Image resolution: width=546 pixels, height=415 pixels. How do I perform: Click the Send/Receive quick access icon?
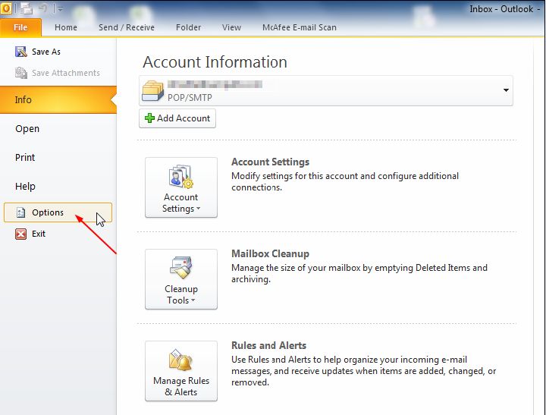pyautogui.click(x=26, y=8)
